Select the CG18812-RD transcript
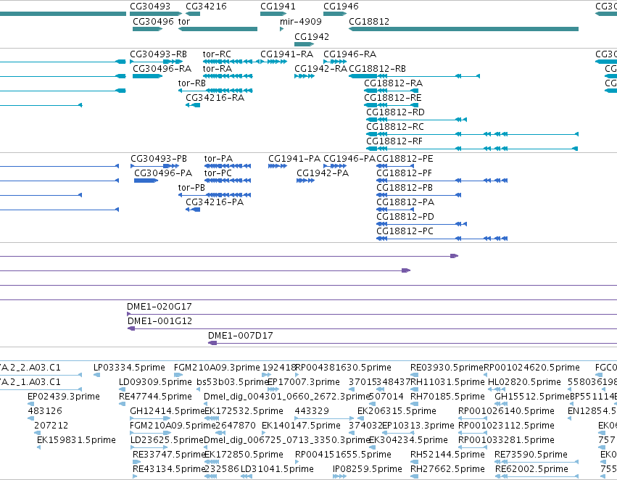The height and width of the screenshot is (480, 617). (x=395, y=112)
